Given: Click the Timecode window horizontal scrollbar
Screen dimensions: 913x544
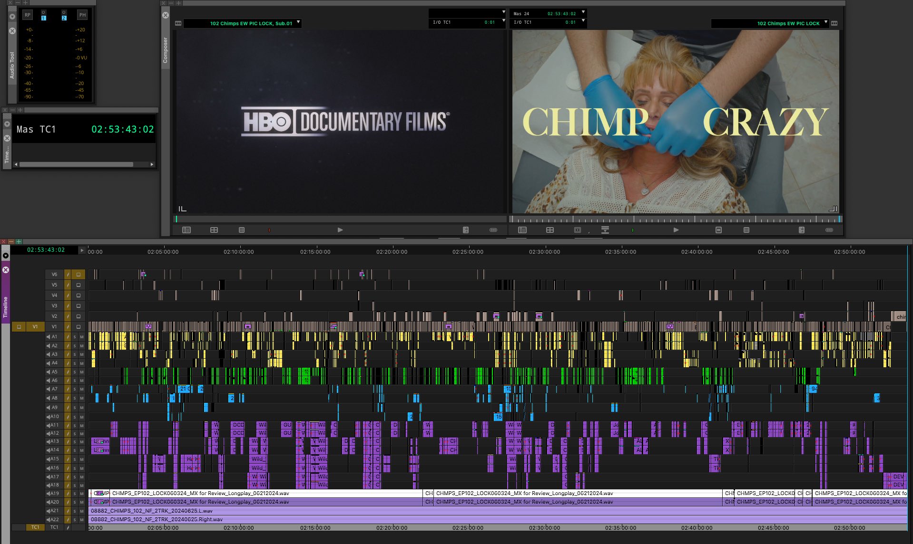Looking at the screenshot, I should click(76, 164).
